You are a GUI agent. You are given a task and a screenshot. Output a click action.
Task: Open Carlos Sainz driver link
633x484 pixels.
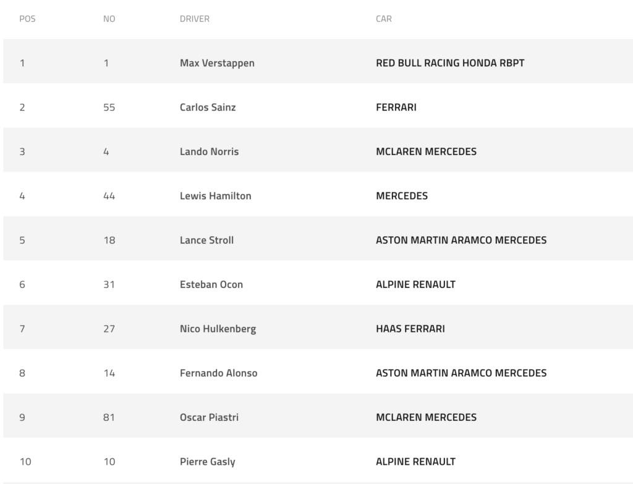[208, 108]
